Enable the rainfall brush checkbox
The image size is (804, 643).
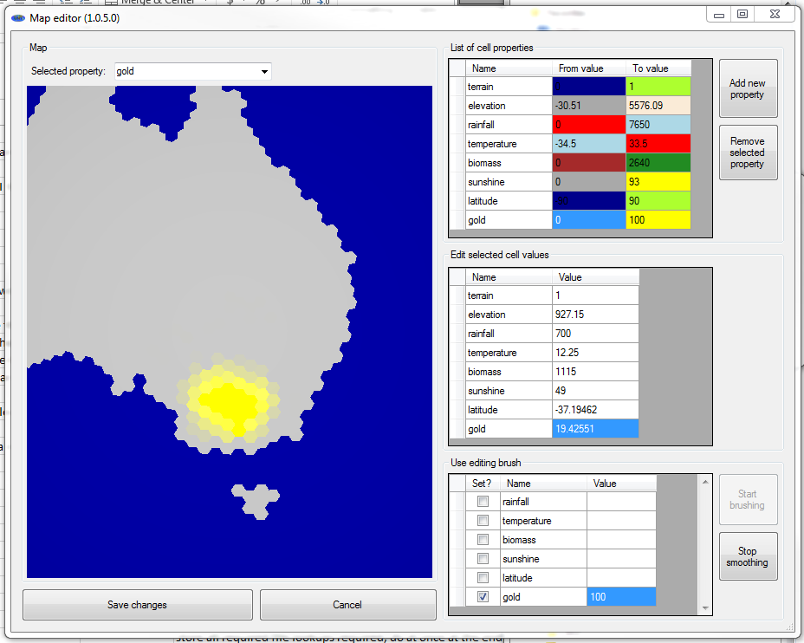483,502
